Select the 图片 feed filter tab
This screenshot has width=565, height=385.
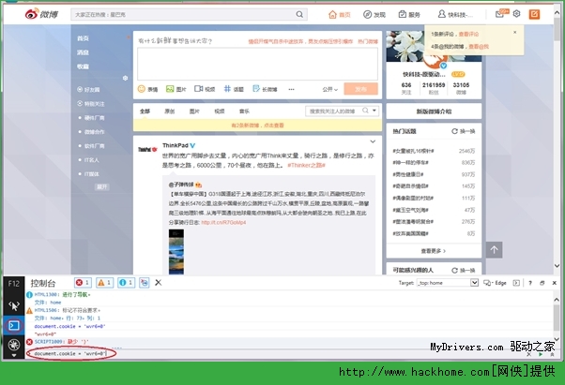[194, 111]
